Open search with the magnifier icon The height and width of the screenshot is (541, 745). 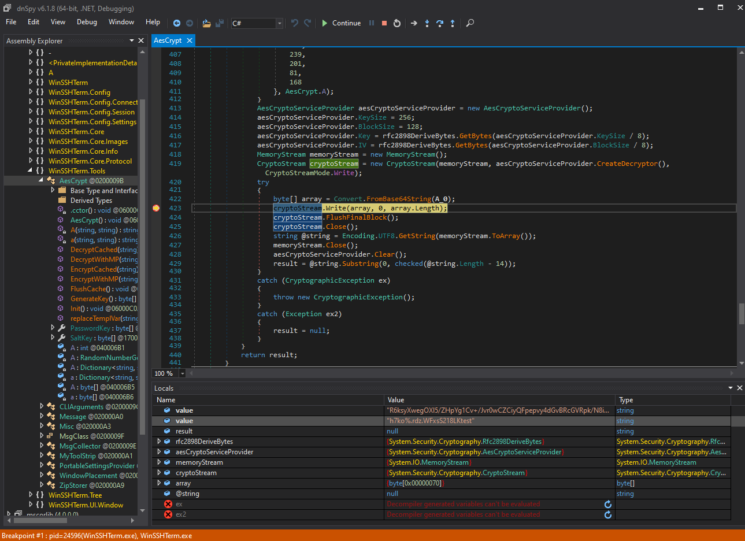pos(470,23)
